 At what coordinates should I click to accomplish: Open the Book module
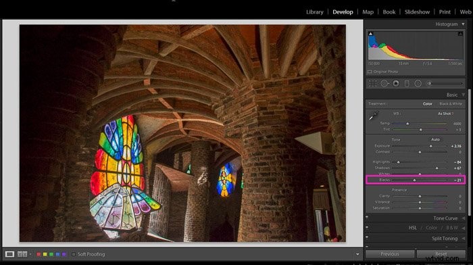pyautogui.click(x=389, y=12)
